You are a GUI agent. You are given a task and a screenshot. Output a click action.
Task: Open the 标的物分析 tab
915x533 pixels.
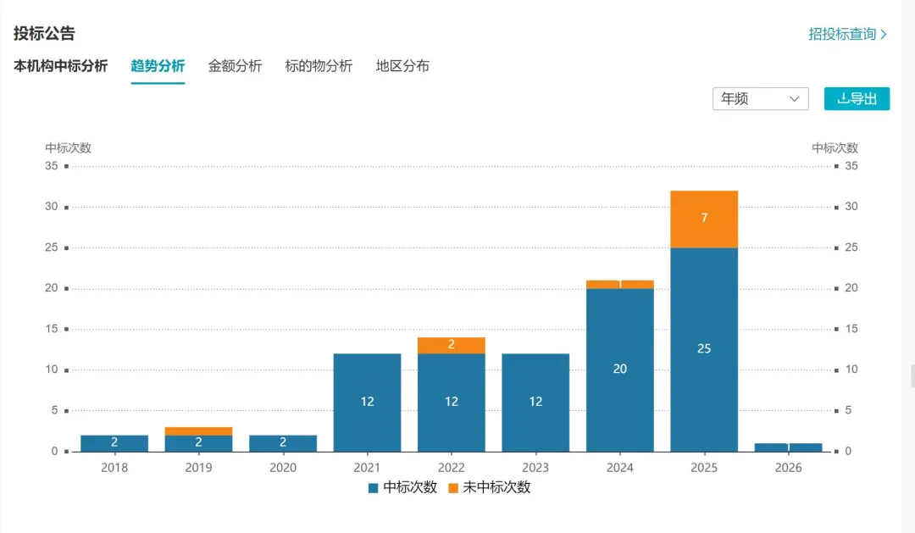click(319, 66)
